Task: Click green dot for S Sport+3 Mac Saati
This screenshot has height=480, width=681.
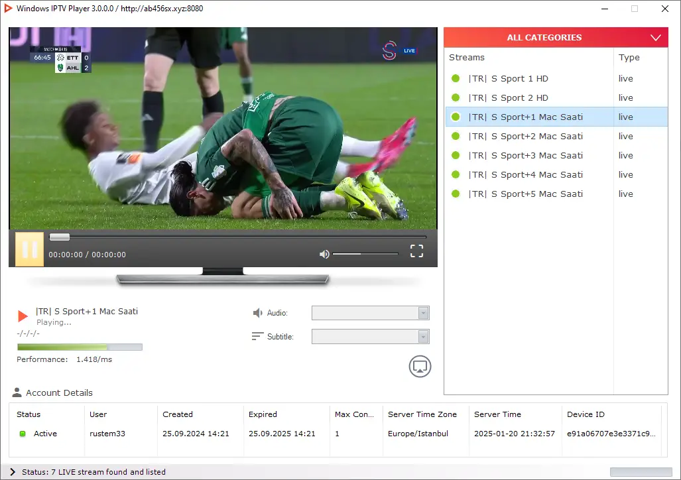Action: [456, 155]
